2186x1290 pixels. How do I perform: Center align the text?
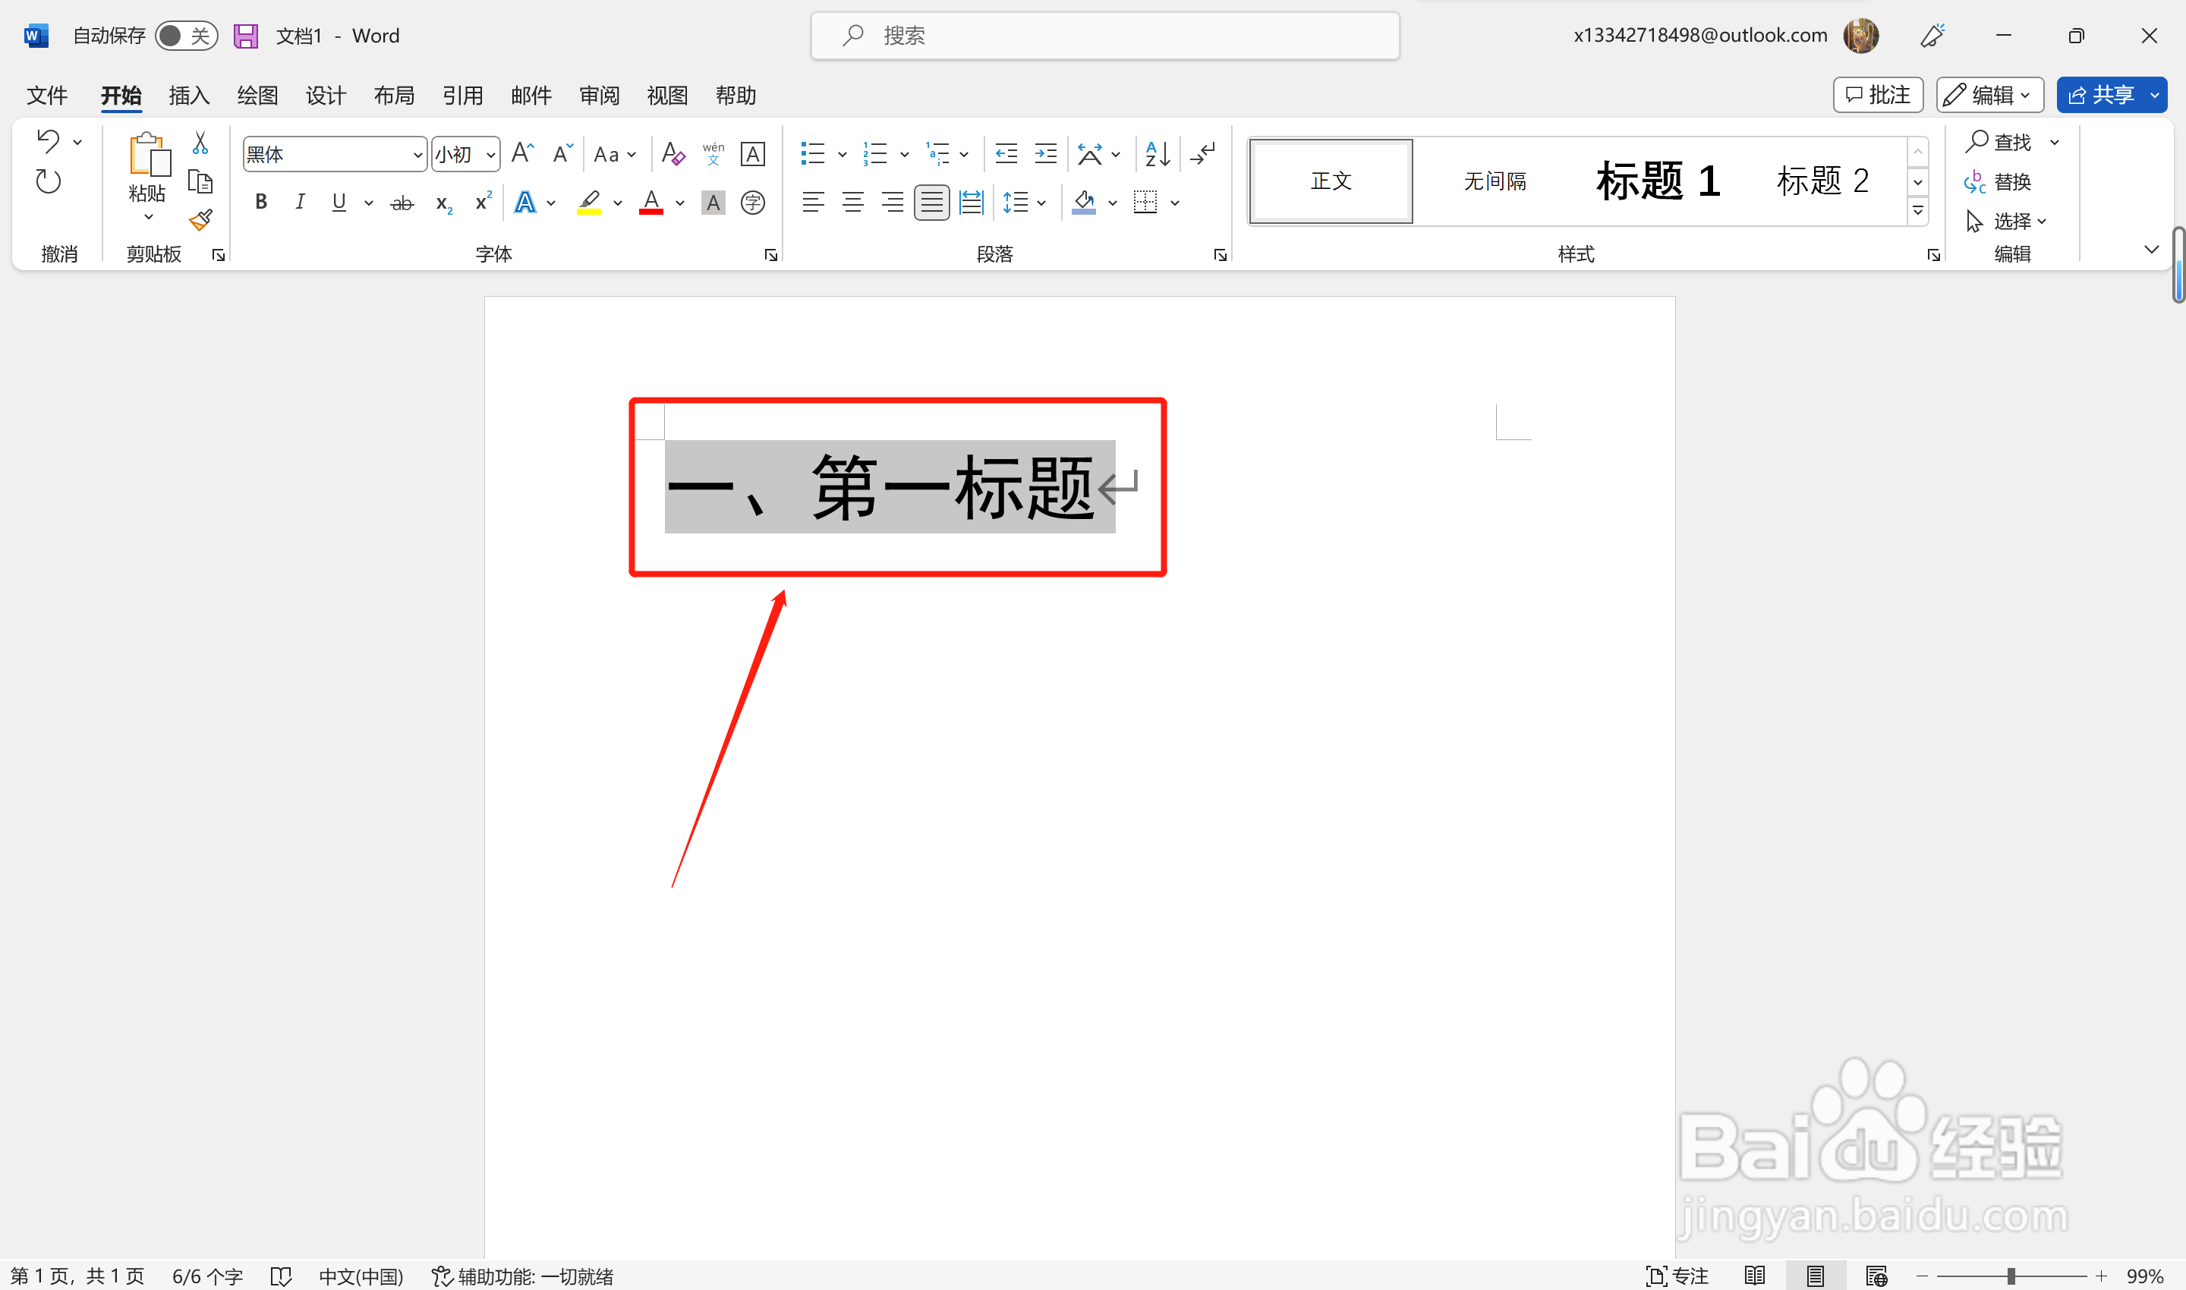(x=853, y=203)
